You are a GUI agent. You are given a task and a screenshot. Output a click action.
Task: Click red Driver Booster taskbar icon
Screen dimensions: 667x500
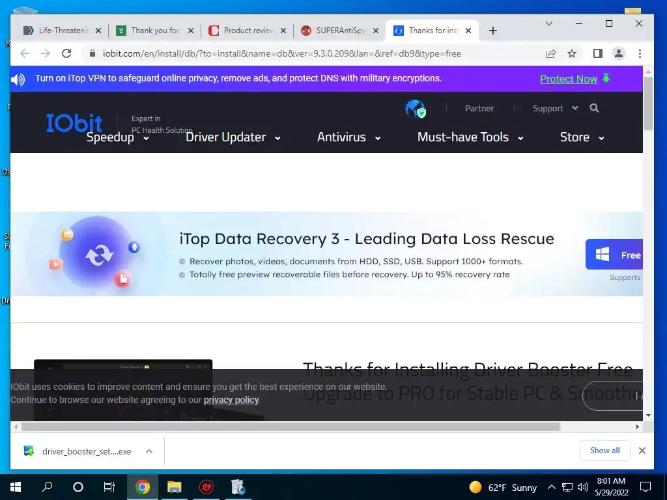pyautogui.click(x=206, y=487)
